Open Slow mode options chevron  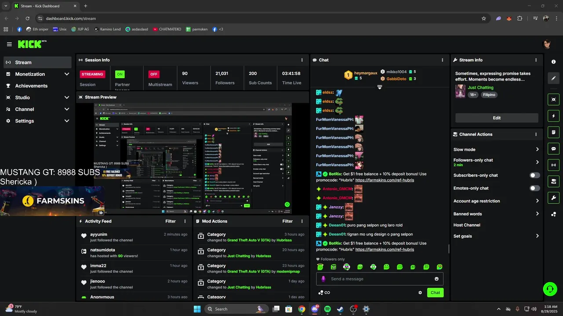(x=537, y=150)
